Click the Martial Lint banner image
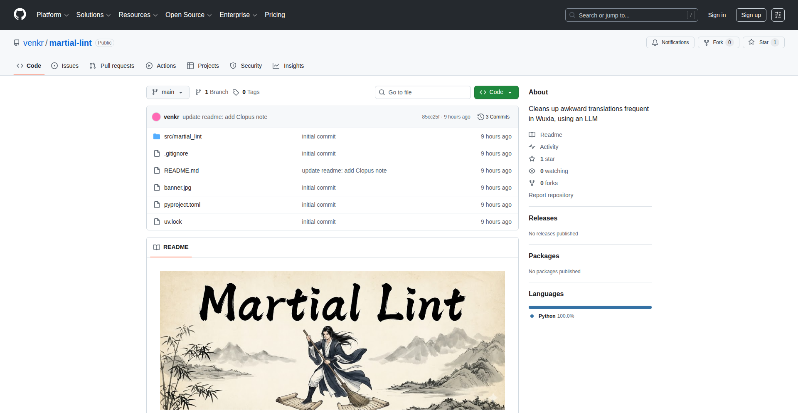This screenshot has width=798, height=413. pos(332,340)
